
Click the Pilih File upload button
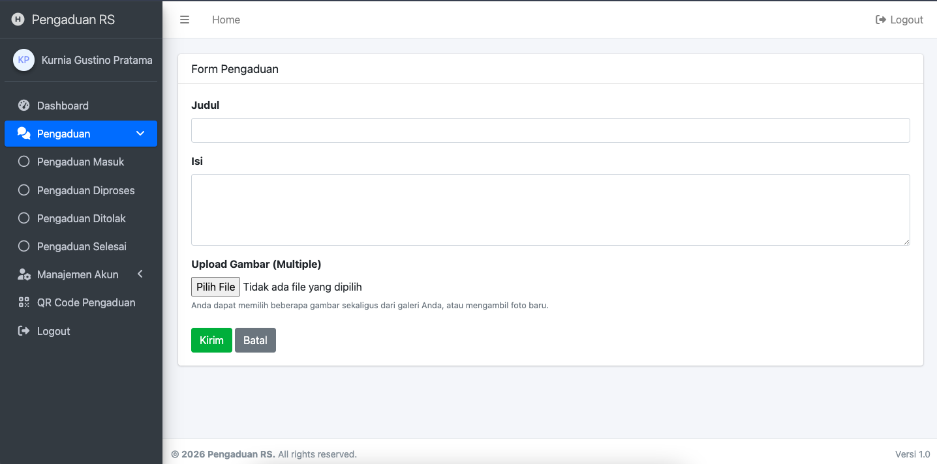pyautogui.click(x=215, y=287)
